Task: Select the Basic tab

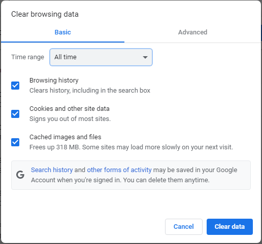Action: [62, 32]
